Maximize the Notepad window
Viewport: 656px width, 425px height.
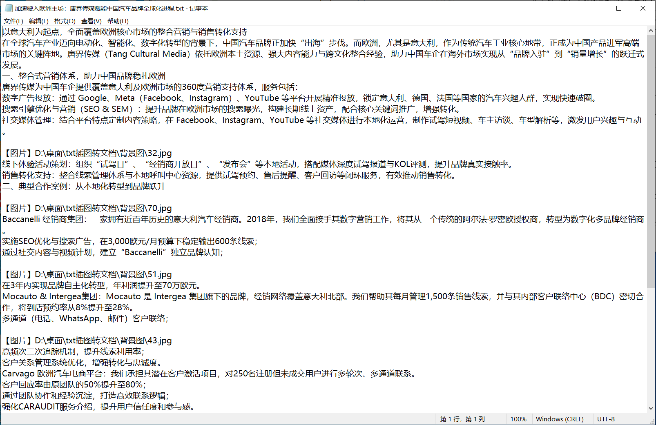click(619, 8)
